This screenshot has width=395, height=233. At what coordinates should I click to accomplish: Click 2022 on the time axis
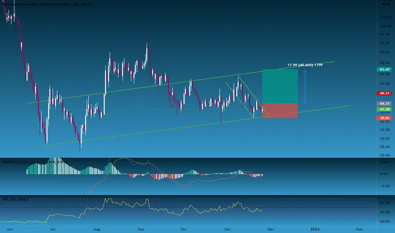(315, 229)
